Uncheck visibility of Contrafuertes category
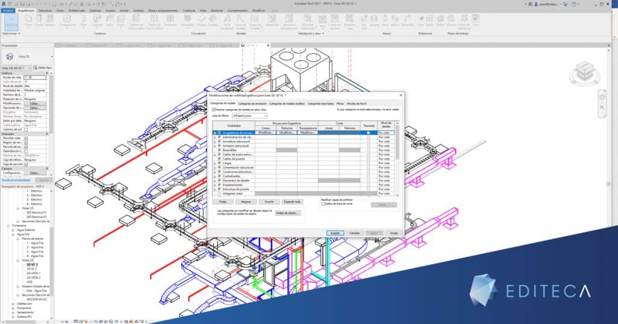Screen dimensions: 618x324 (x=220, y=176)
